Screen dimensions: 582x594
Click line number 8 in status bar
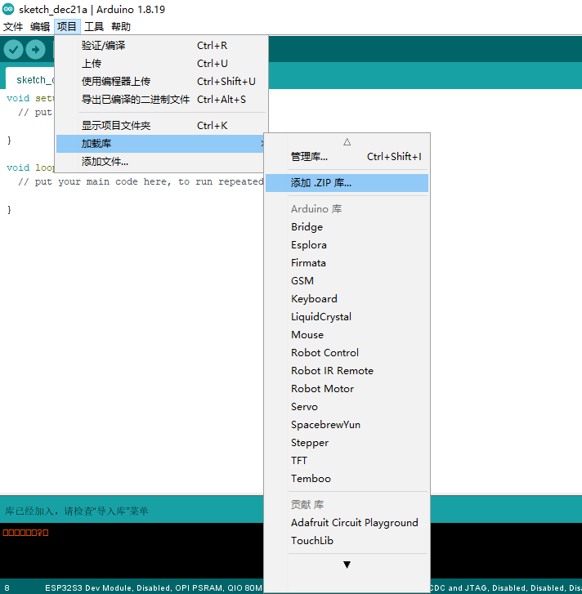[x=7, y=588]
